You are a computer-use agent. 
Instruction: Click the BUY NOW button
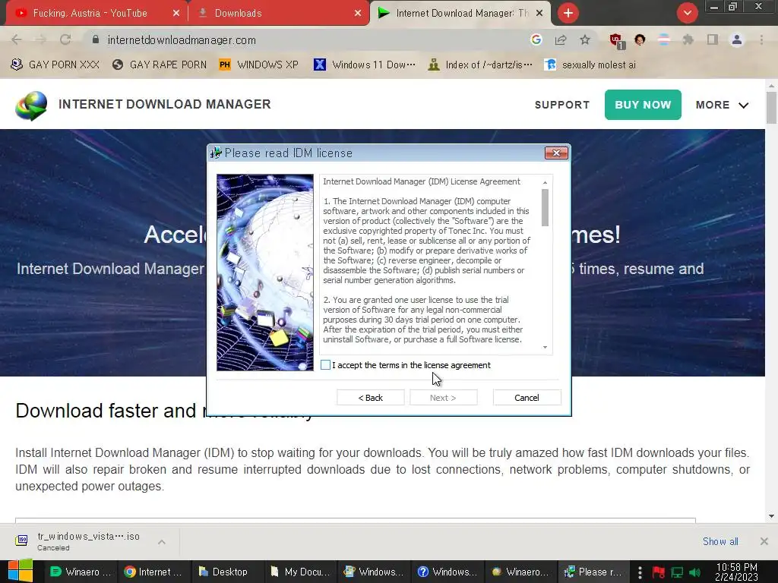pos(643,105)
